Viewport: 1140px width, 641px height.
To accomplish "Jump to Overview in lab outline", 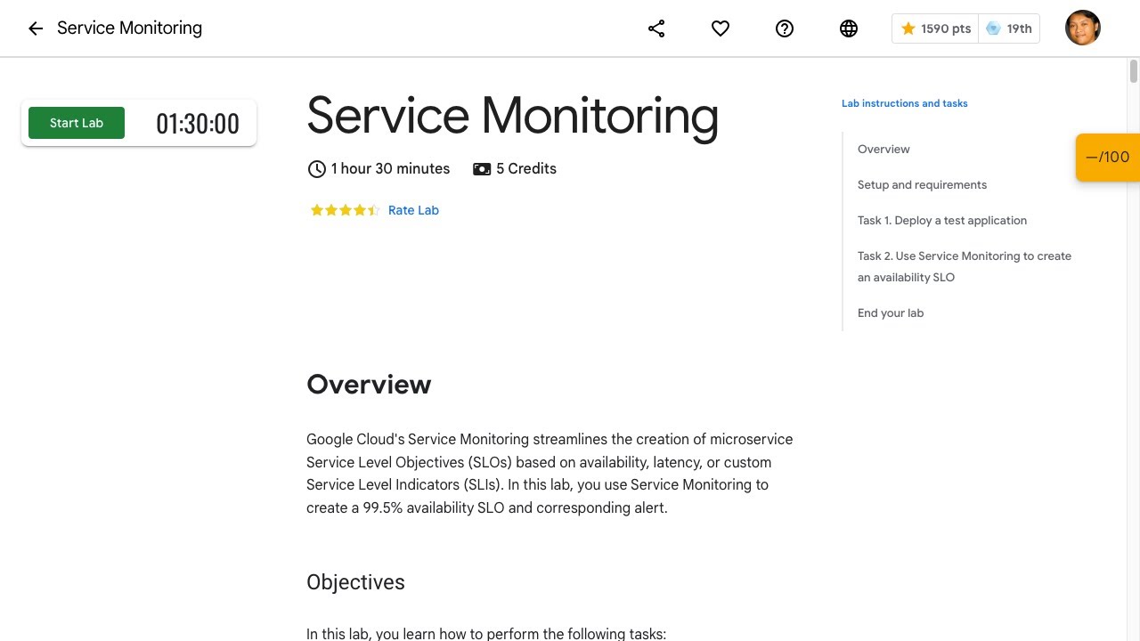I will (883, 149).
